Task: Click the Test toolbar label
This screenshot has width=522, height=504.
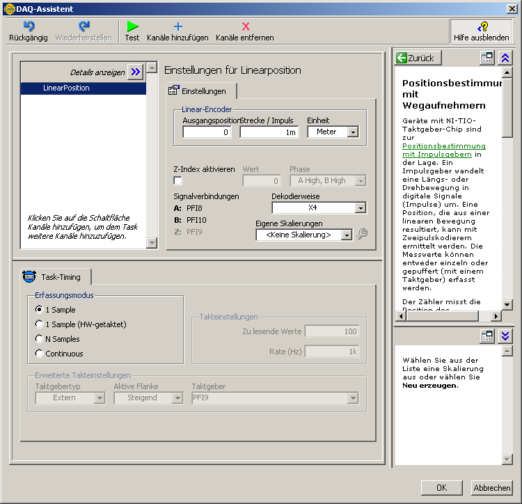Action: 132,38
